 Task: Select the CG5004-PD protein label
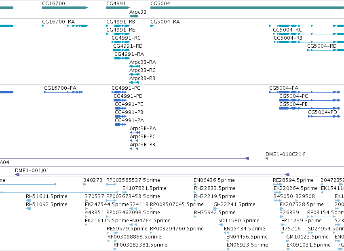(323, 112)
